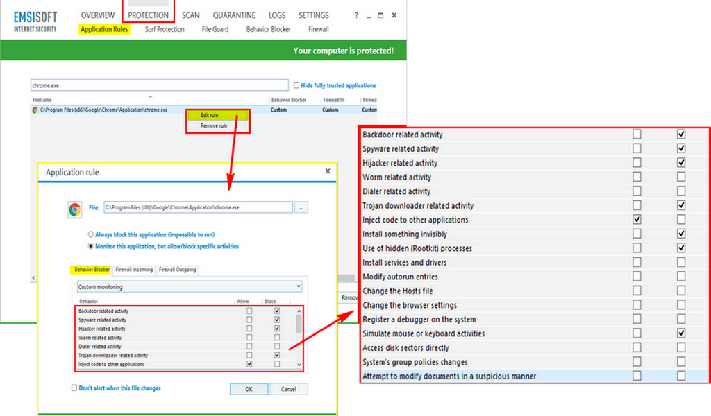Toggle Allow for Access disk sectors directly

coord(637,347)
